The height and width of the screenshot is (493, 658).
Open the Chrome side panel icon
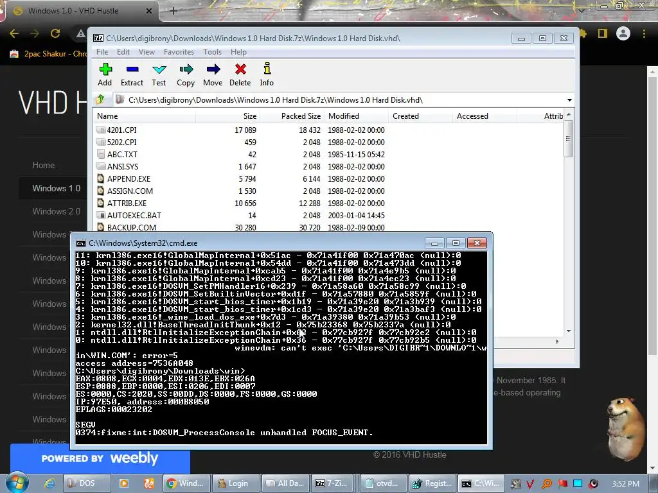coord(603,33)
